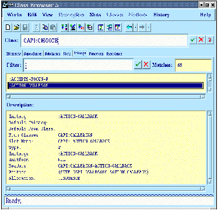The image size is (221, 210).
Task: Open the Help menu
Action: 205,15
